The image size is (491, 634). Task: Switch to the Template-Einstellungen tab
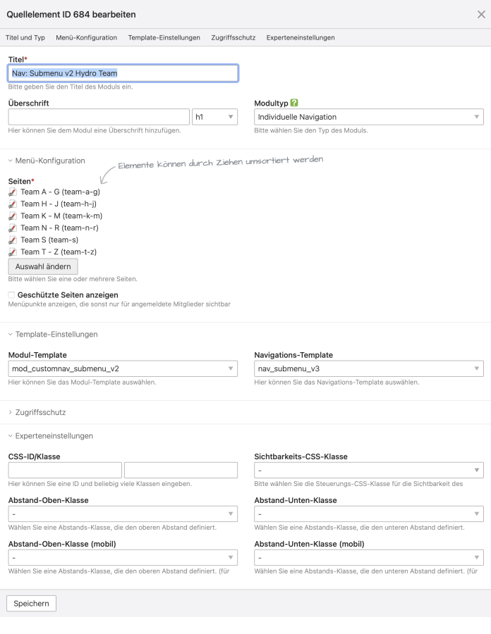tap(164, 37)
